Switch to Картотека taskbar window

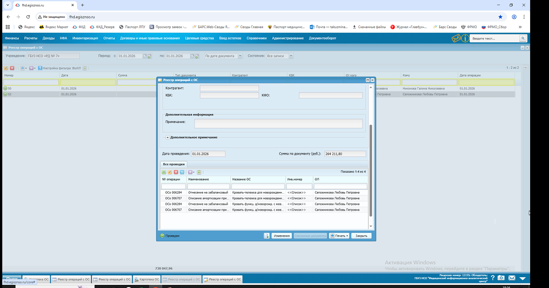tap(147, 279)
